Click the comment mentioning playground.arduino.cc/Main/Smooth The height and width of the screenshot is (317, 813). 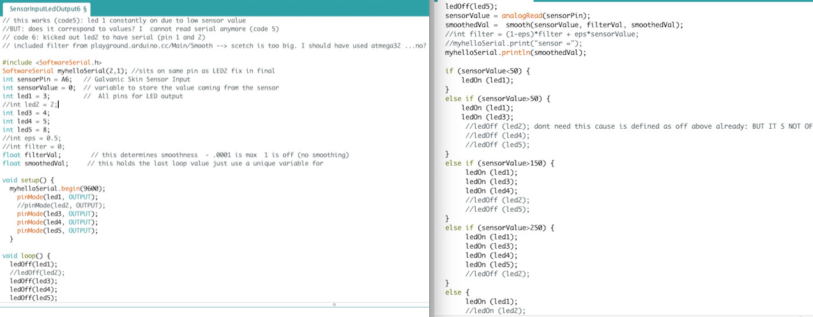pyautogui.click(x=214, y=46)
